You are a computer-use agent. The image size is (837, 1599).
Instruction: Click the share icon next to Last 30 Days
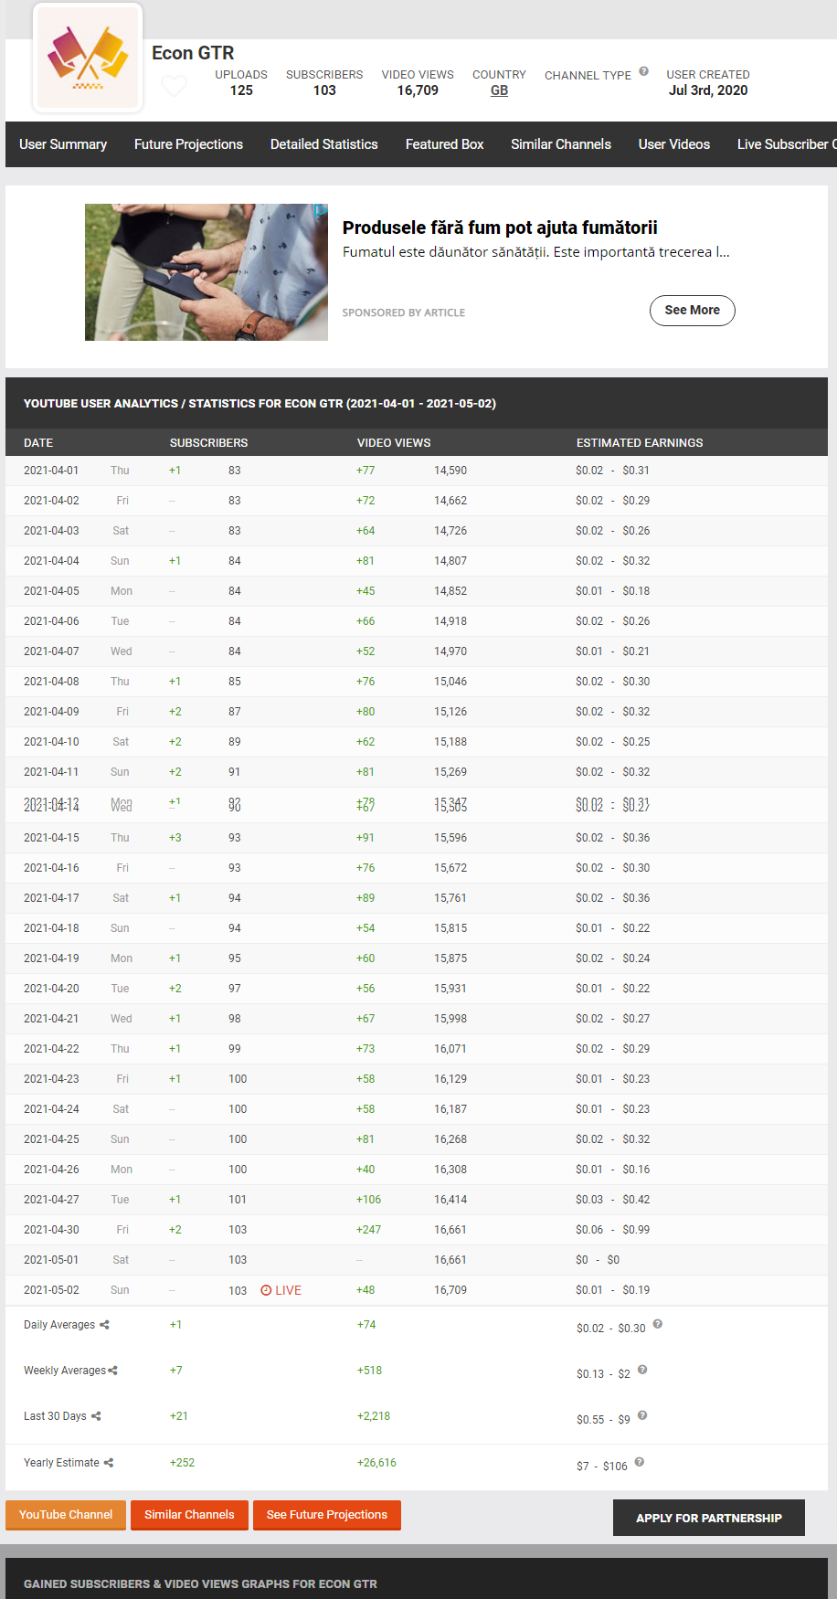tap(96, 1416)
